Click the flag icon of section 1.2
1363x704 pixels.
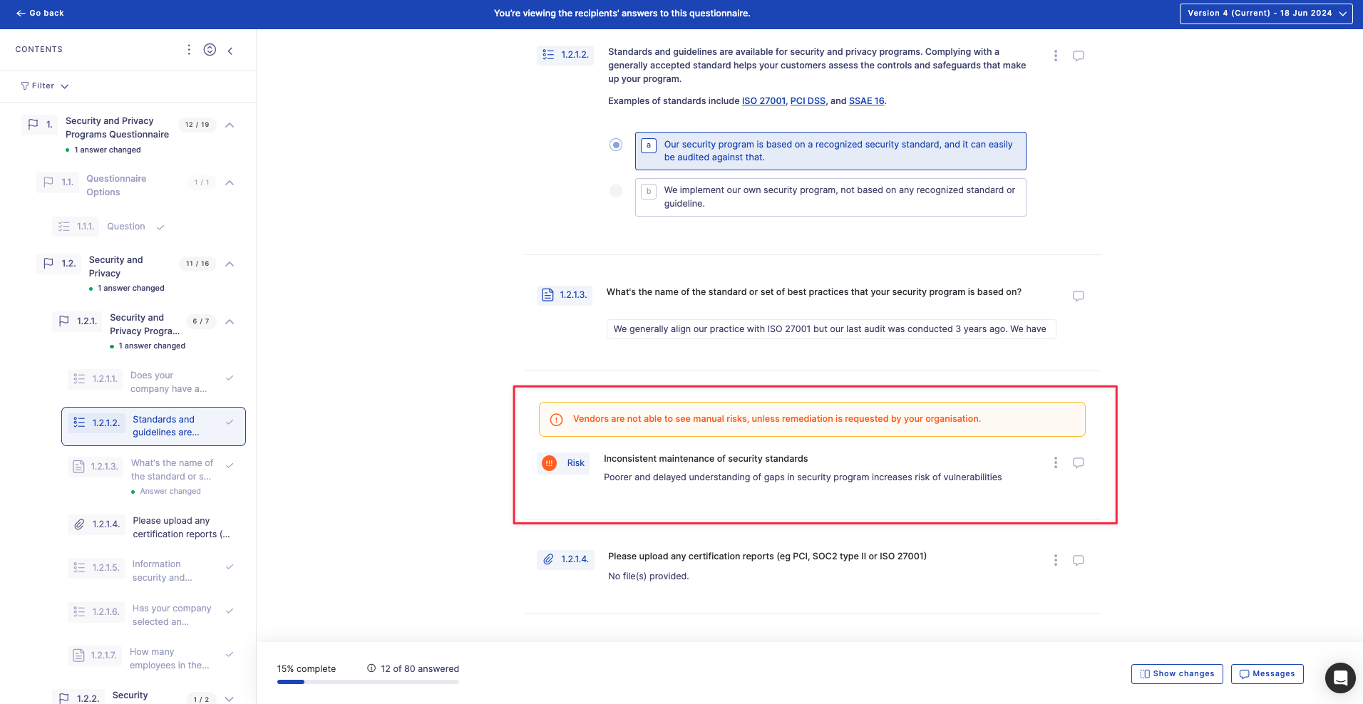click(48, 263)
